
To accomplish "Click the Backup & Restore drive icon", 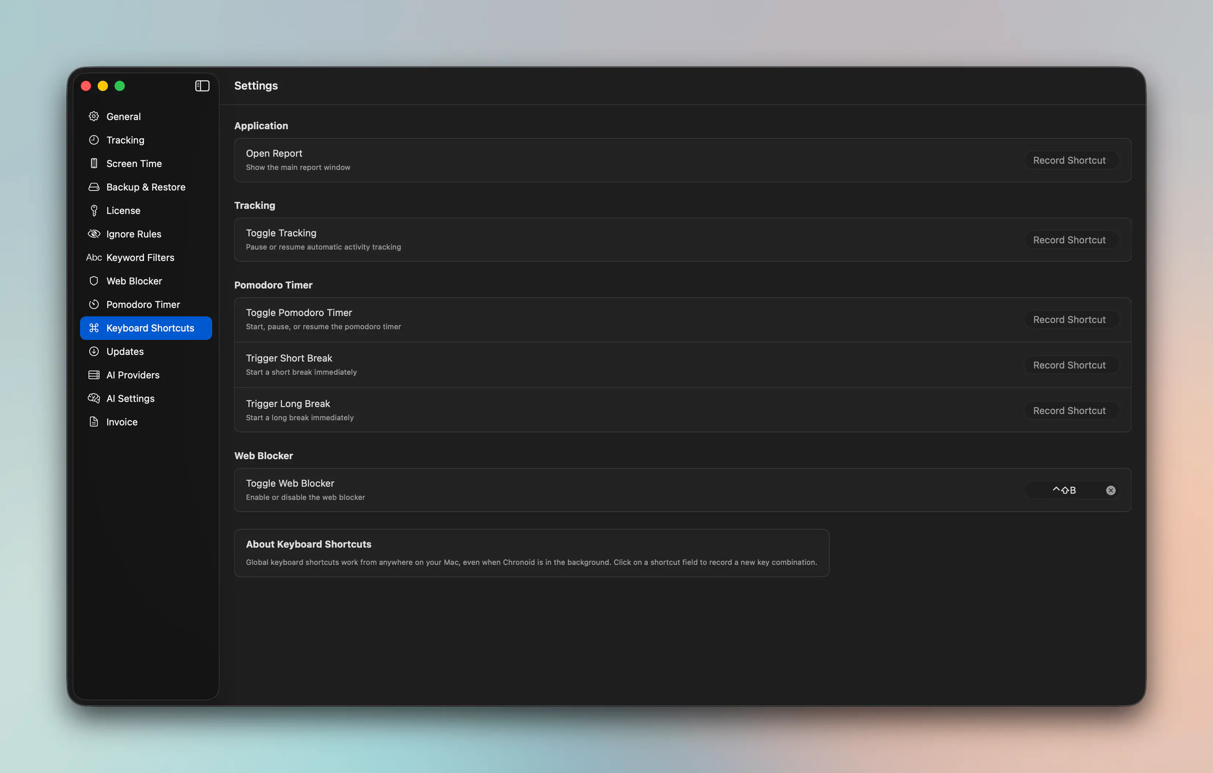I will [x=94, y=187].
